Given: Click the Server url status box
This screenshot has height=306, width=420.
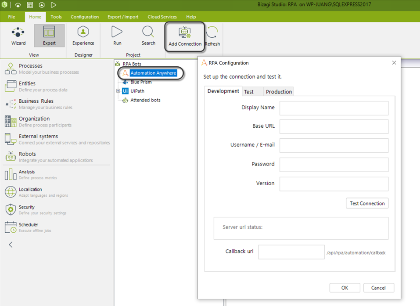Looking at the screenshot, I should point(301,228).
